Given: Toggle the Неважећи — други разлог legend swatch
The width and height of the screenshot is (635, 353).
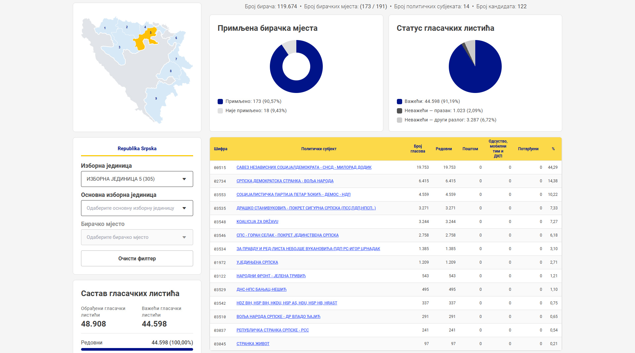Looking at the screenshot, I should tap(400, 120).
